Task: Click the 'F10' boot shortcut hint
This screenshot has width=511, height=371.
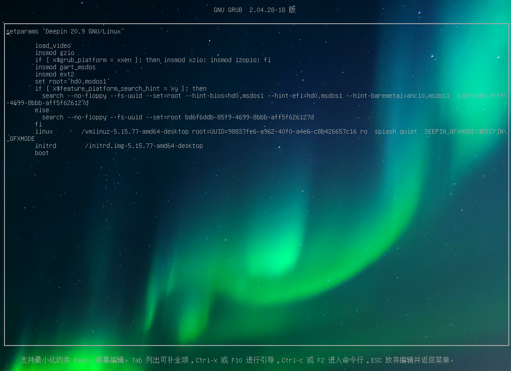Action: 237,360
